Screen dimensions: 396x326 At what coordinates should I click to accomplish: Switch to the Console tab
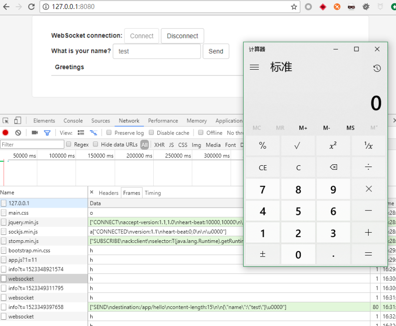click(72, 121)
